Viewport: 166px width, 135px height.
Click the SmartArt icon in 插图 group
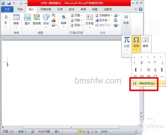(54, 16)
